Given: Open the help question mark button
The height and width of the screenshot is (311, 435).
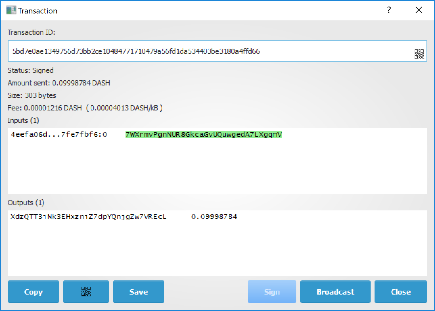Looking at the screenshot, I should click(x=389, y=10).
